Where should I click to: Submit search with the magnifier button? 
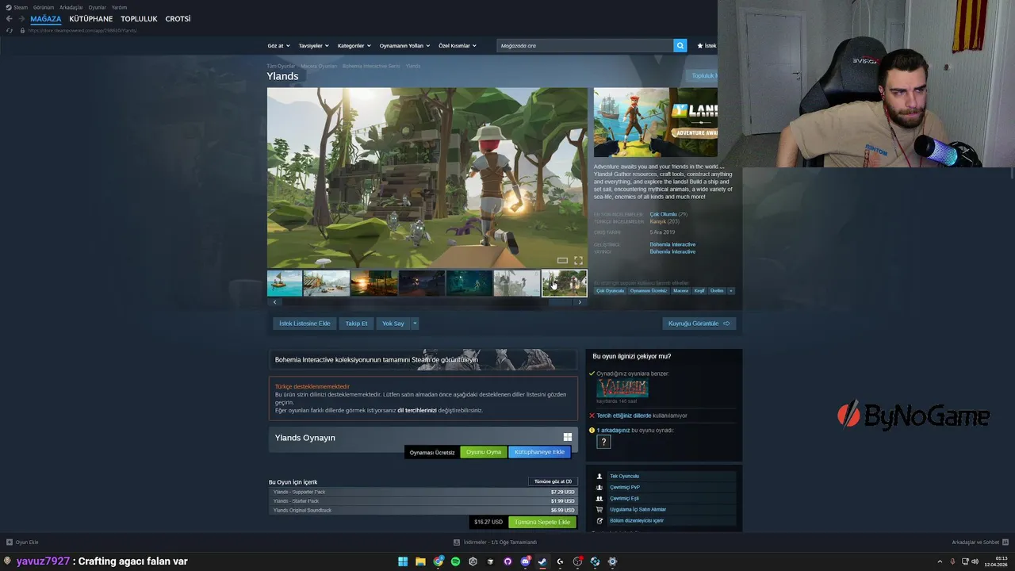[x=680, y=45]
